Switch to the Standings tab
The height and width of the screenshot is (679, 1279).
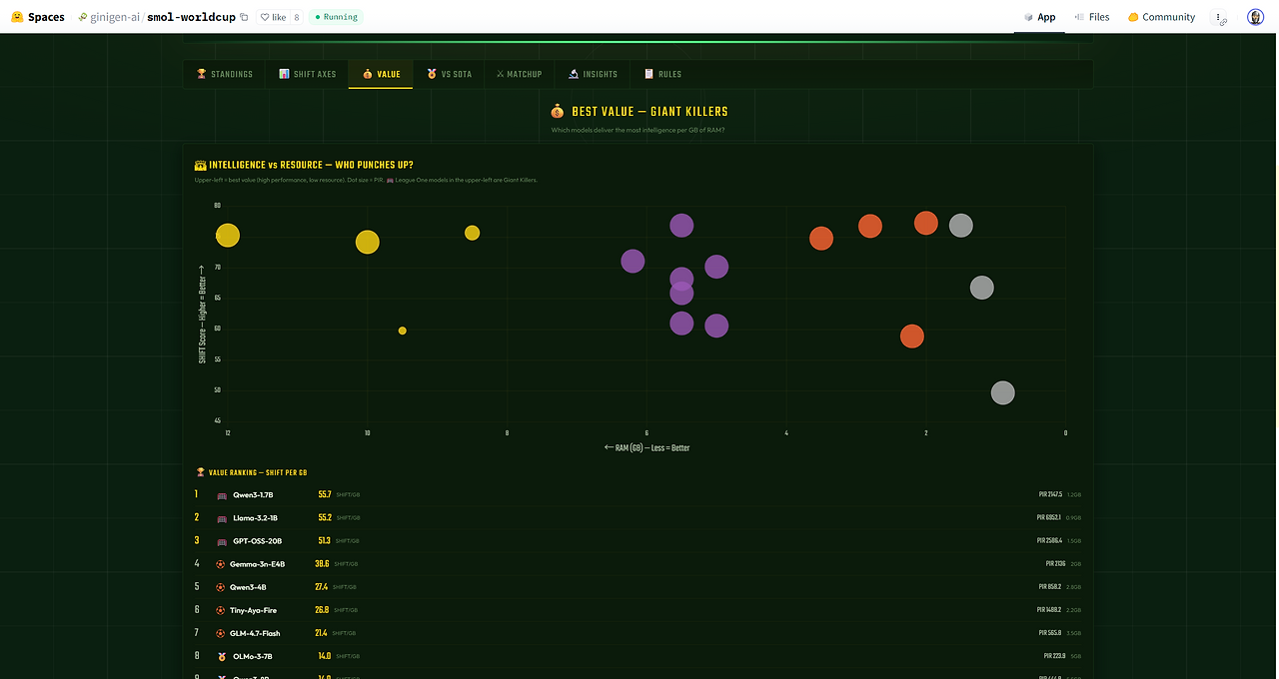click(x=225, y=74)
